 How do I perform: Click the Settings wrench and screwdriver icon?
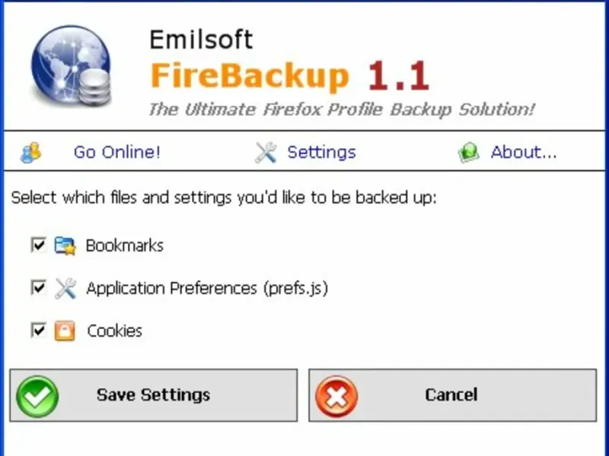pyautogui.click(x=266, y=153)
